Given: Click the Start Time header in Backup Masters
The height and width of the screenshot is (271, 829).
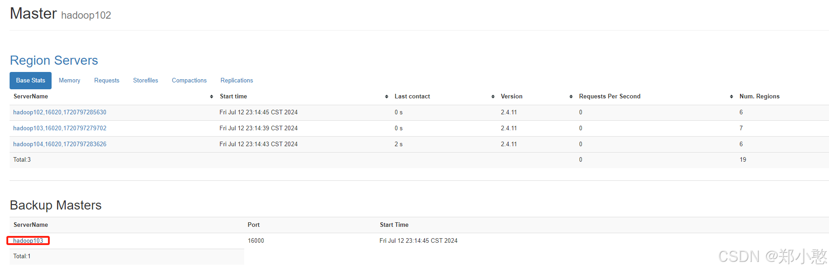Looking at the screenshot, I should (394, 225).
